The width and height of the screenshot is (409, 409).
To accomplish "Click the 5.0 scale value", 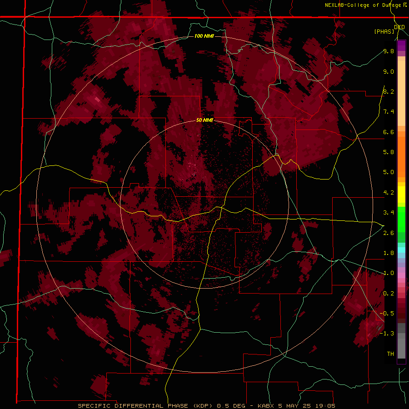I will click(389, 172).
